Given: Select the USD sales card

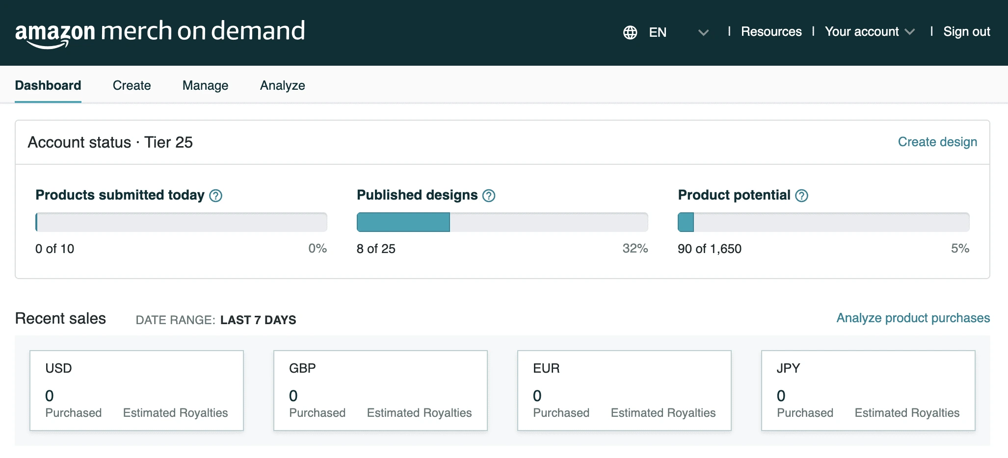Looking at the screenshot, I should [136, 390].
